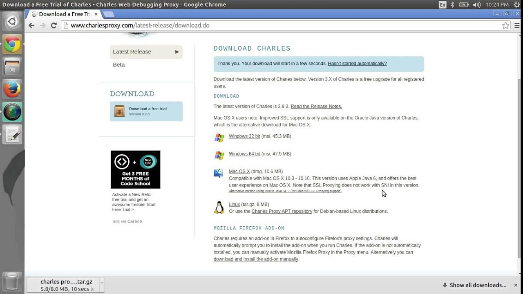Open the Files manager from the dock
This screenshot has width=523, height=294.
tap(12, 67)
